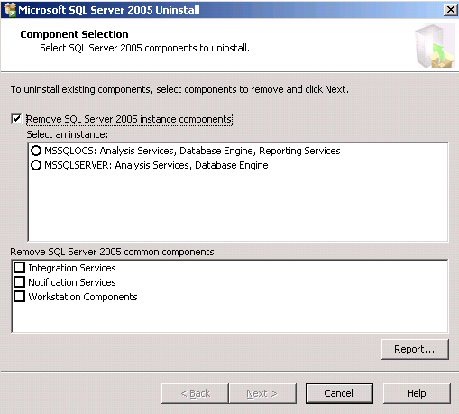Screen dimensions: 459x414
Task: Click the Component Selection heading
Action: point(74,34)
